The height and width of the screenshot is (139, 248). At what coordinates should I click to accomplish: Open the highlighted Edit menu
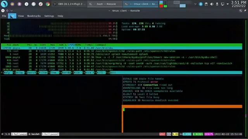[12, 16]
